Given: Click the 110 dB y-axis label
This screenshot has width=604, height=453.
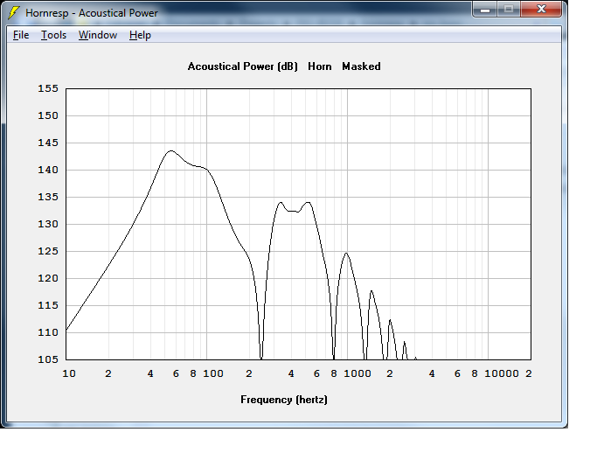Looking at the screenshot, I should click(48, 332).
